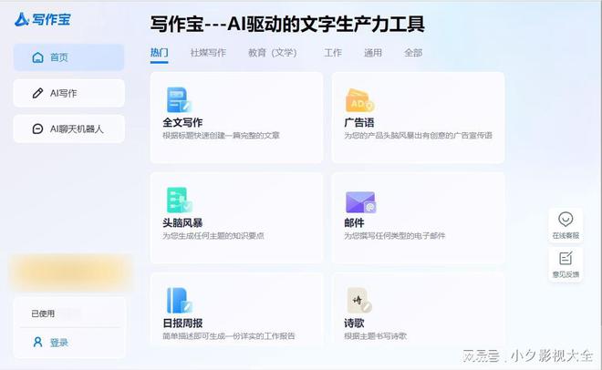
Task: Click the blurred yellow banner in sidebar
Action: click(x=70, y=272)
